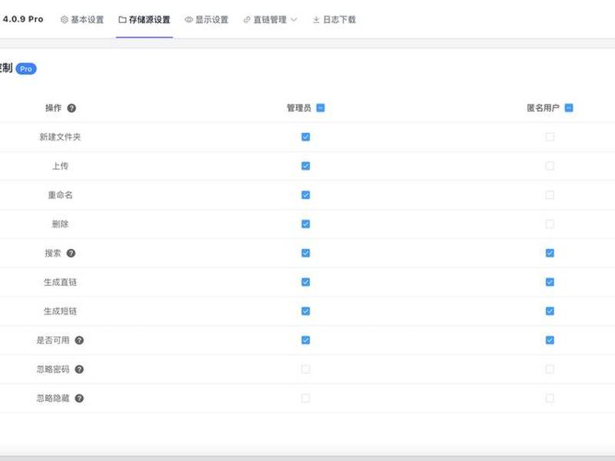Click the gear icon beside 基本设置
This screenshot has height=461, width=615.
pyautogui.click(x=65, y=20)
